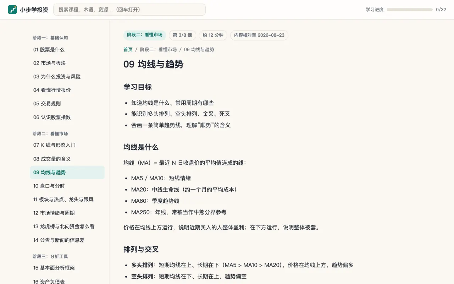Click sidebar header 阶段二：看懂市场

(x=50, y=133)
